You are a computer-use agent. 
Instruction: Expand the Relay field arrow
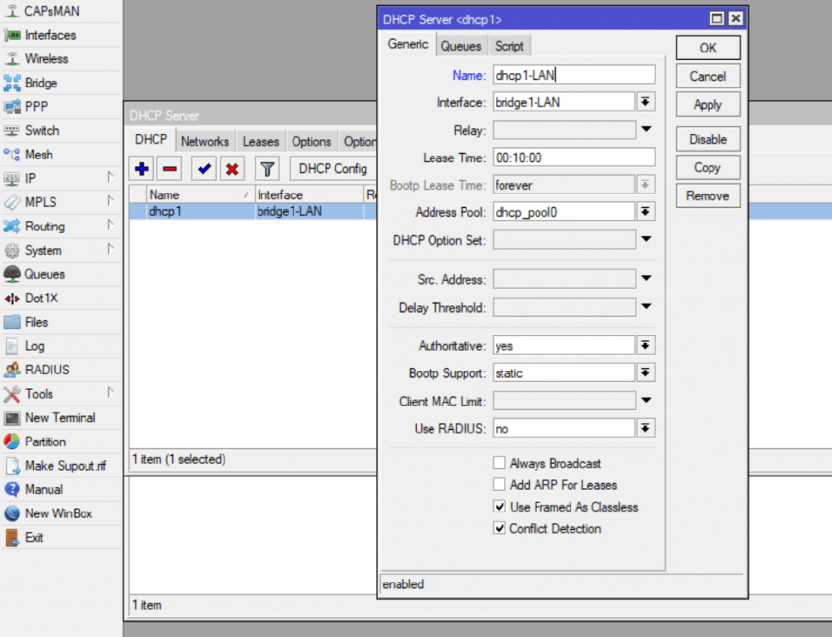(x=646, y=130)
